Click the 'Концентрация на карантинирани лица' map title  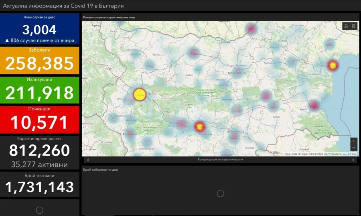pyautogui.click(x=109, y=17)
